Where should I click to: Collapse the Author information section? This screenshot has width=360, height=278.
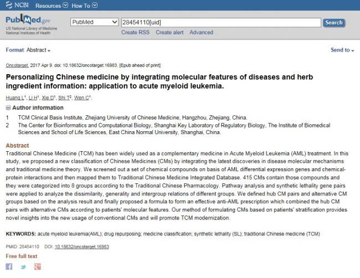pyautogui.click(x=8, y=107)
